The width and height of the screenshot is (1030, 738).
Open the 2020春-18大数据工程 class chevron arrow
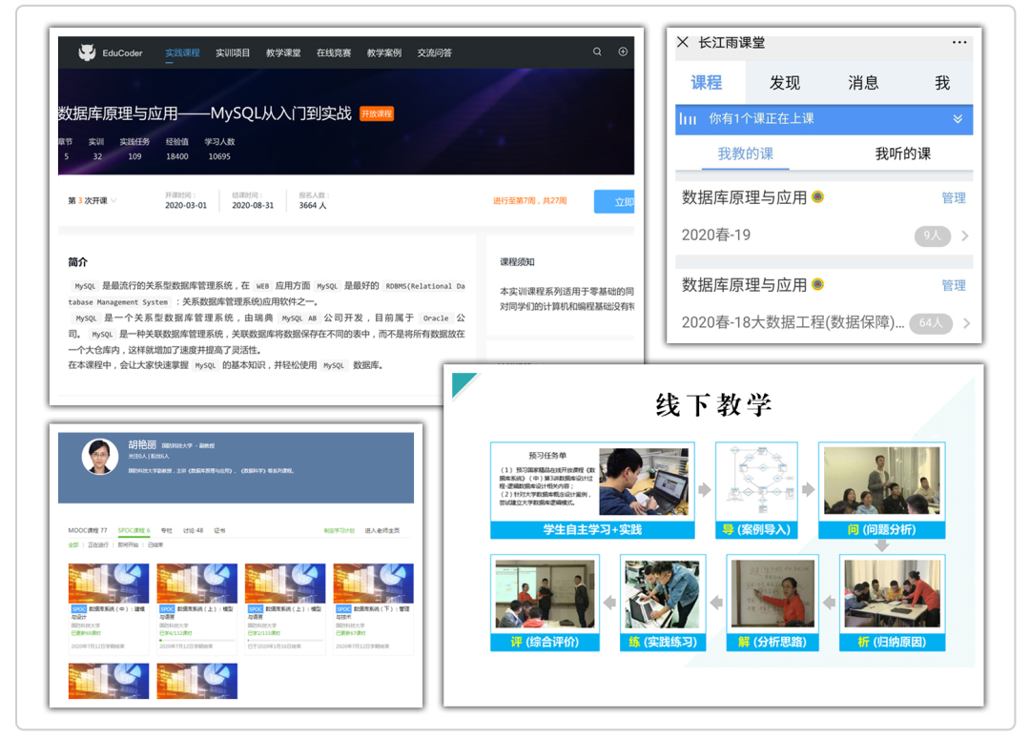965,323
